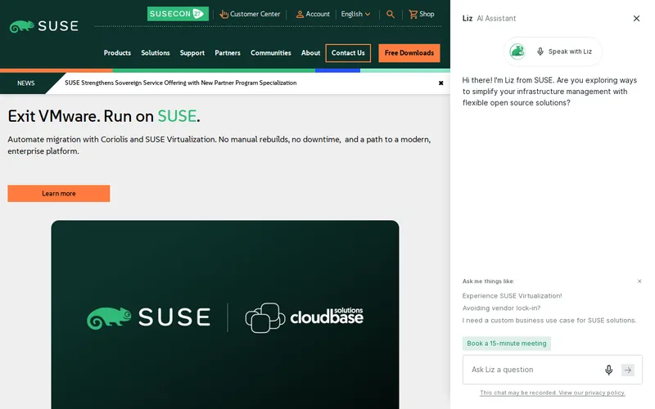Viewport: 655px width, 409px height.
Task: Click the Liz chameleon avatar icon
Action: tap(517, 52)
